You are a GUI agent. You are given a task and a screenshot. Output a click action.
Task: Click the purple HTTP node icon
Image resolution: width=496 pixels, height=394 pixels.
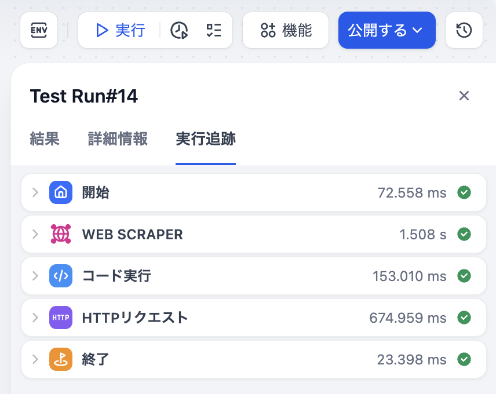point(61,318)
